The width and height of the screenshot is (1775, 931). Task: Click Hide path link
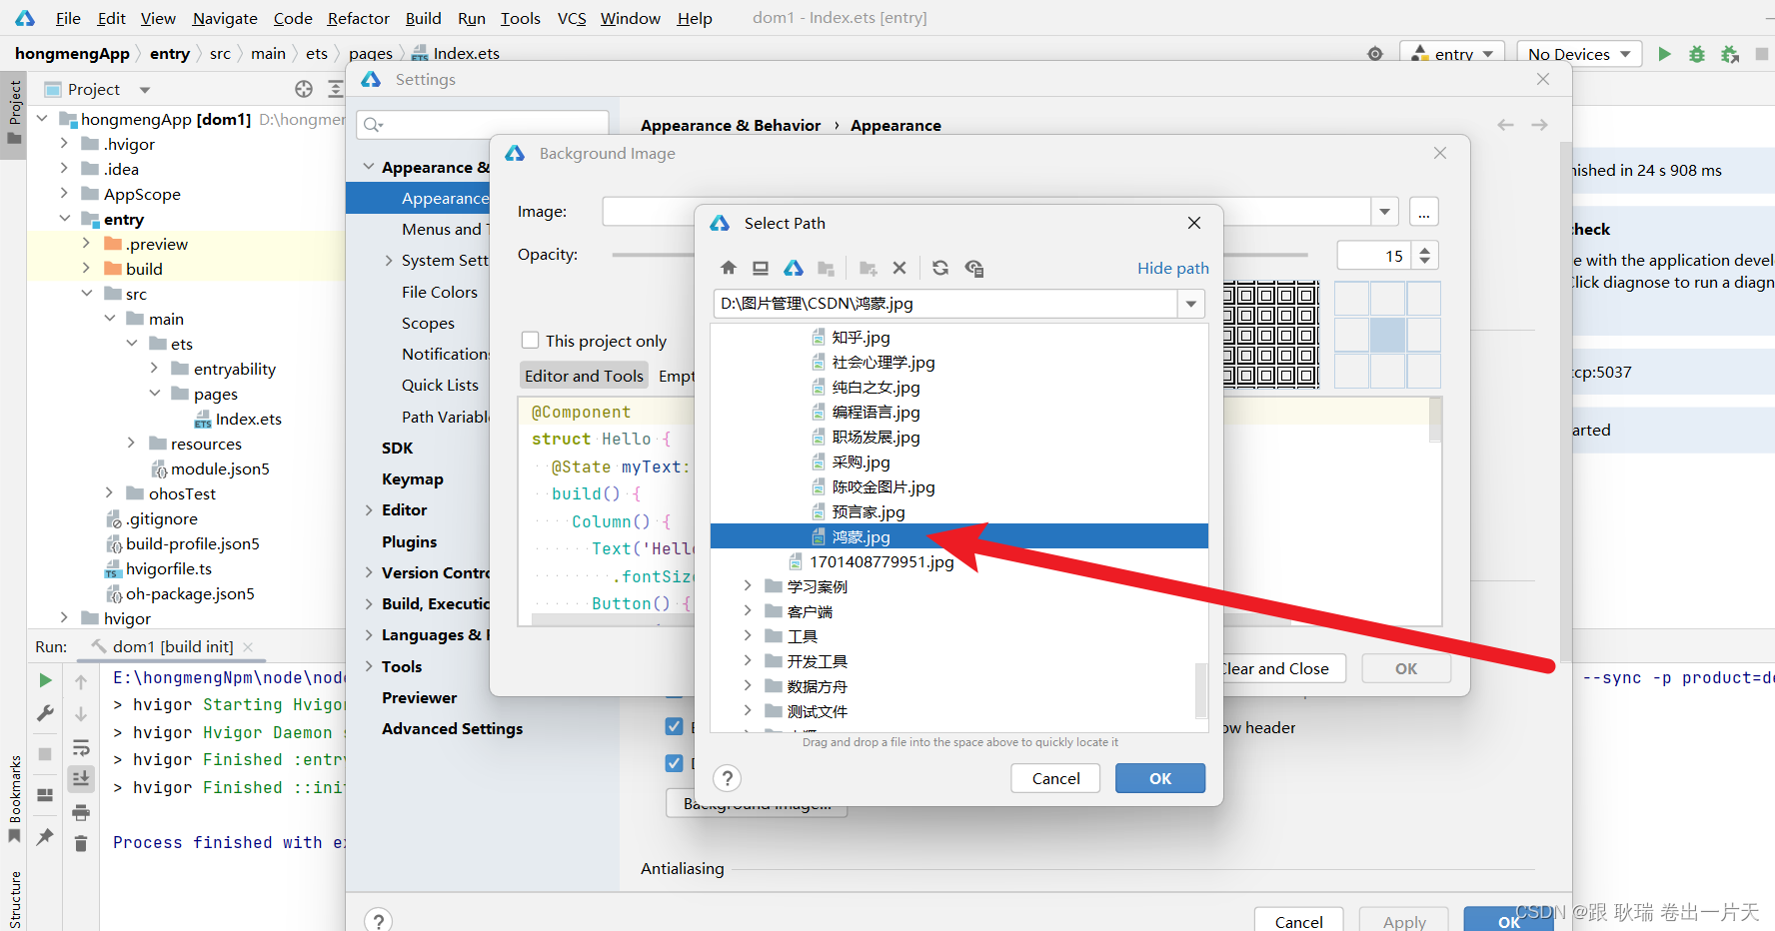click(x=1172, y=268)
